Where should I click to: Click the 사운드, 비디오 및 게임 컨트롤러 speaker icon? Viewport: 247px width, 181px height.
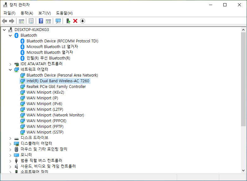pos(16,166)
